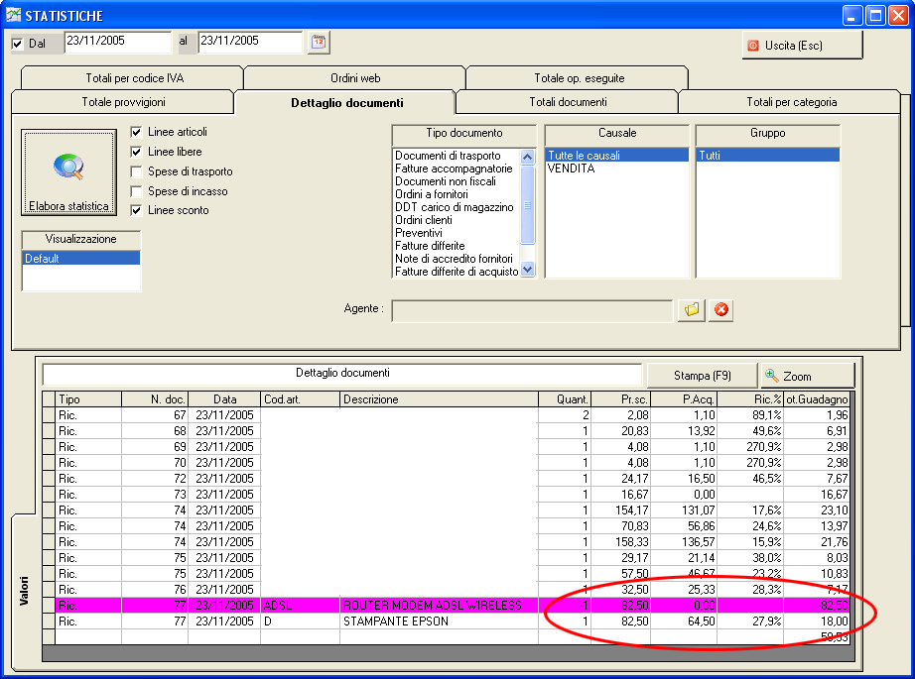Click the Cod.art. column header
915x679 pixels.
pyautogui.click(x=300, y=399)
